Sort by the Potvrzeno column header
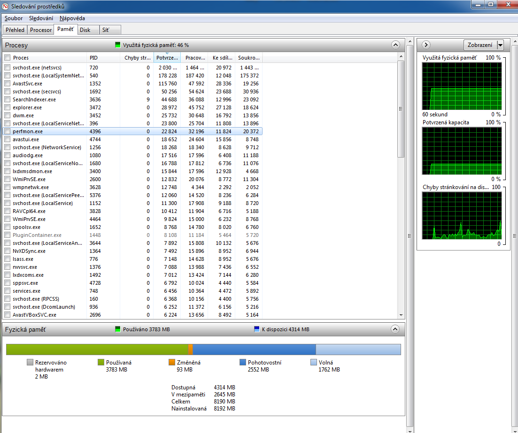518x433 pixels. pos(167,58)
